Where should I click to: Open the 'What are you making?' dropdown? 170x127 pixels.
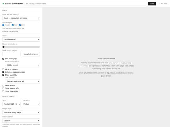click(21, 18)
